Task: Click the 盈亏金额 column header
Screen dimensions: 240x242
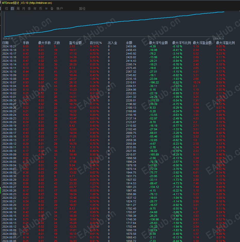Action: [76, 43]
